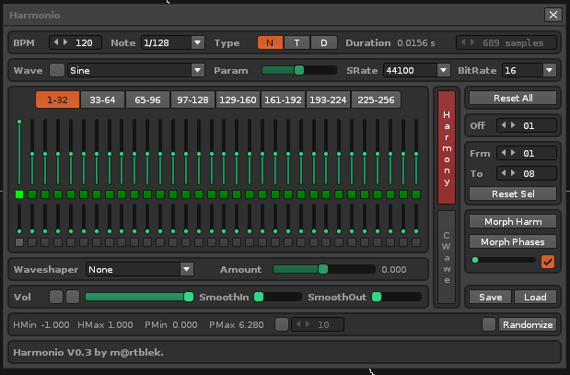The image size is (570, 375).
Task: Open the Note length dropdown
Action: 173,42
